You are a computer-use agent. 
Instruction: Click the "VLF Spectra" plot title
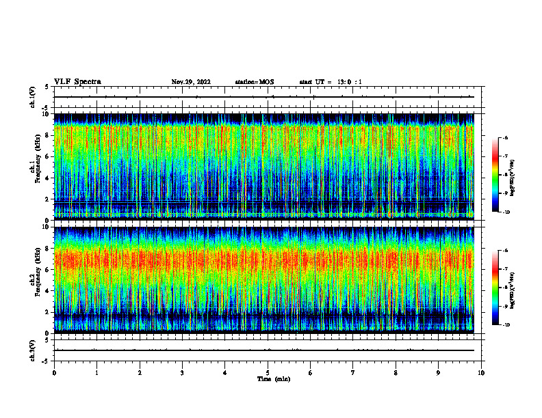(x=77, y=82)
